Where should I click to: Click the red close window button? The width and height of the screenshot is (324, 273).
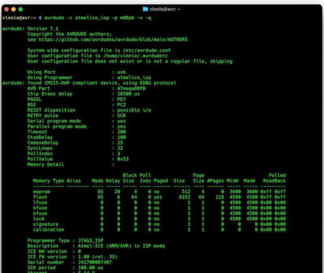click(6, 9)
